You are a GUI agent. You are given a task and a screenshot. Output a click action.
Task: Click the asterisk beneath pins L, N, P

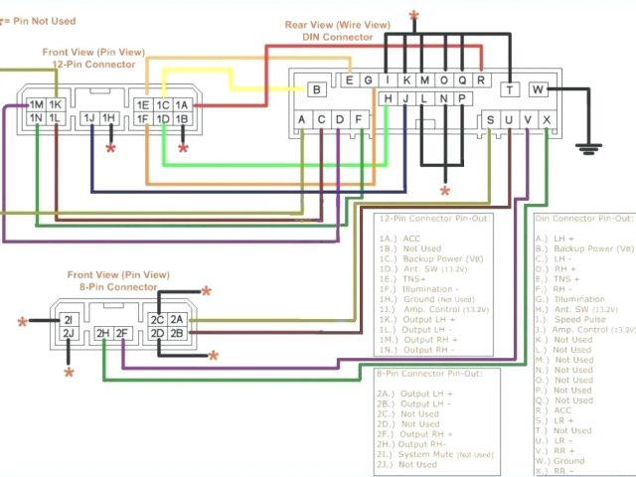click(x=444, y=190)
